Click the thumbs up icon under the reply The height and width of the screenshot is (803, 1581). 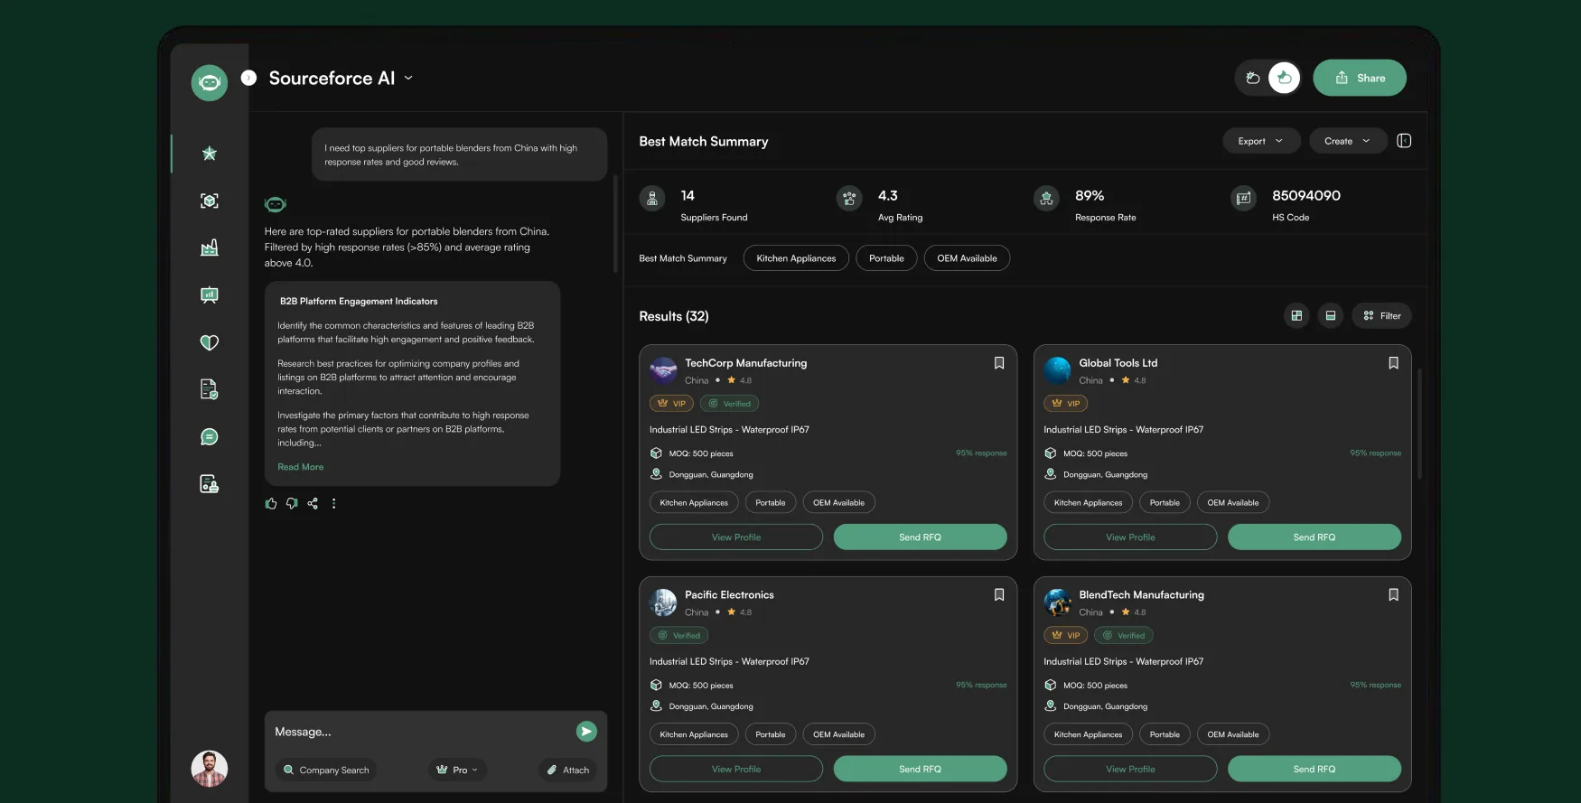271,503
